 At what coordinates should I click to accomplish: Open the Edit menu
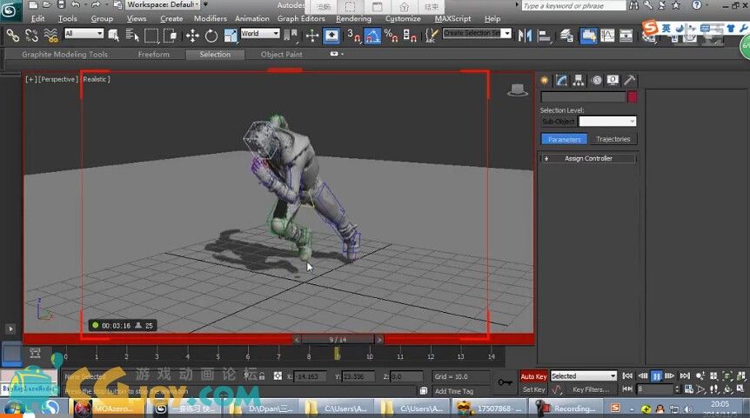tap(37, 18)
